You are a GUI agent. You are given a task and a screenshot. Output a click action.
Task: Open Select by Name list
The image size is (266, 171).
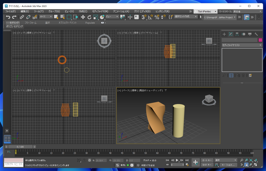[63, 17]
